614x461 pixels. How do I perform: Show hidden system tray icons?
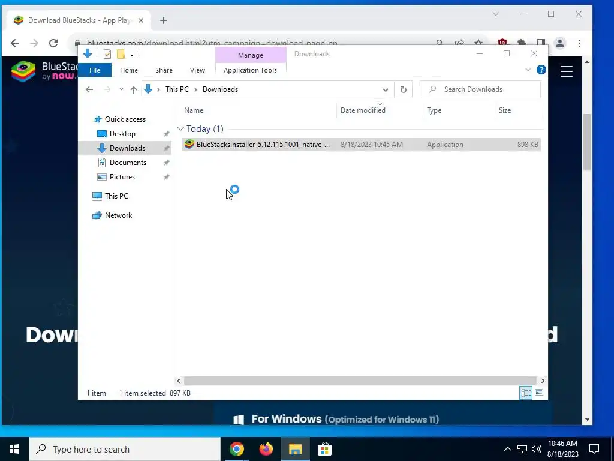[507, 449]
